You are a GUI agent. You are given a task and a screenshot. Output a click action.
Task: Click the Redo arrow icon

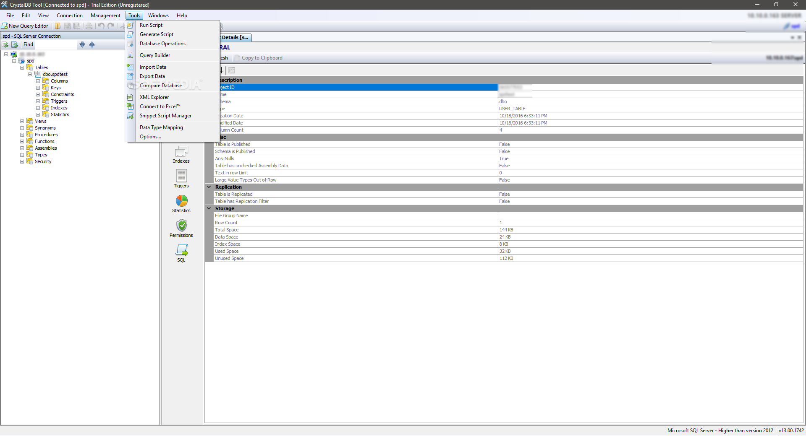point(111,26)
